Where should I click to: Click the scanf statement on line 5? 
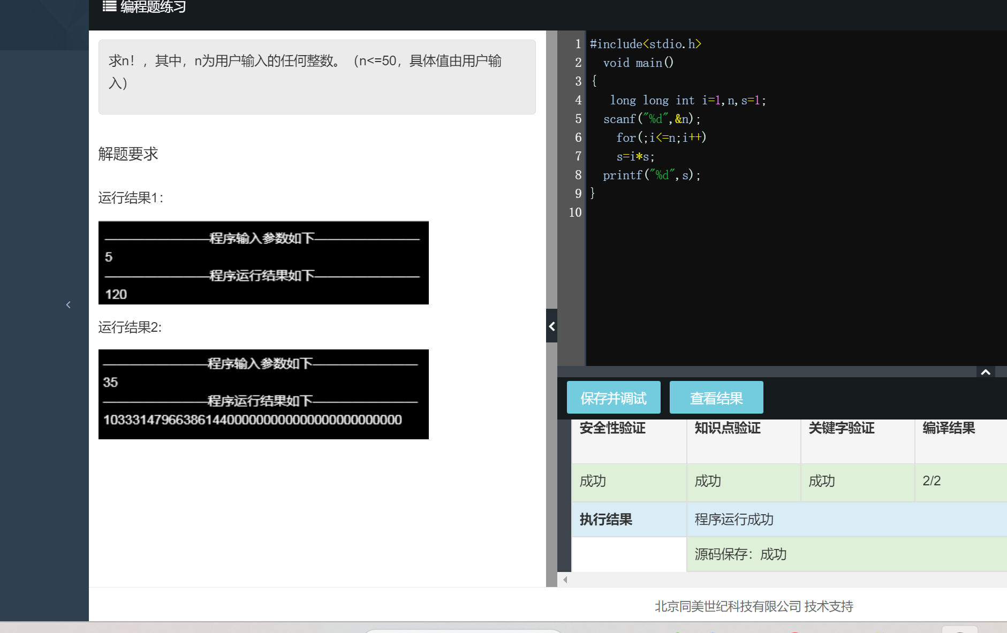(652, 119)
